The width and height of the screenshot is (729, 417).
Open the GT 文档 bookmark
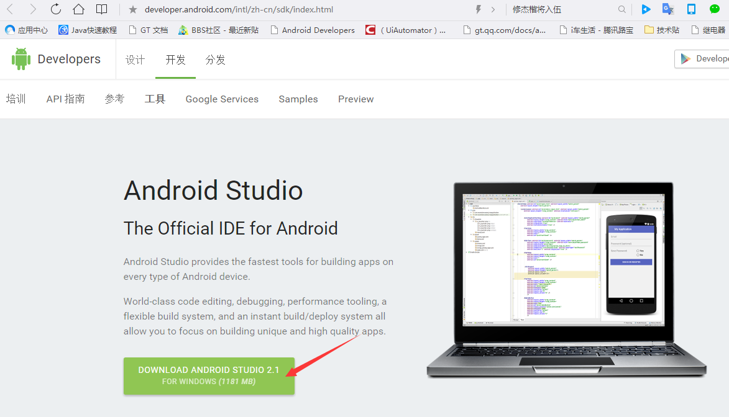click(x=149, y=30)
